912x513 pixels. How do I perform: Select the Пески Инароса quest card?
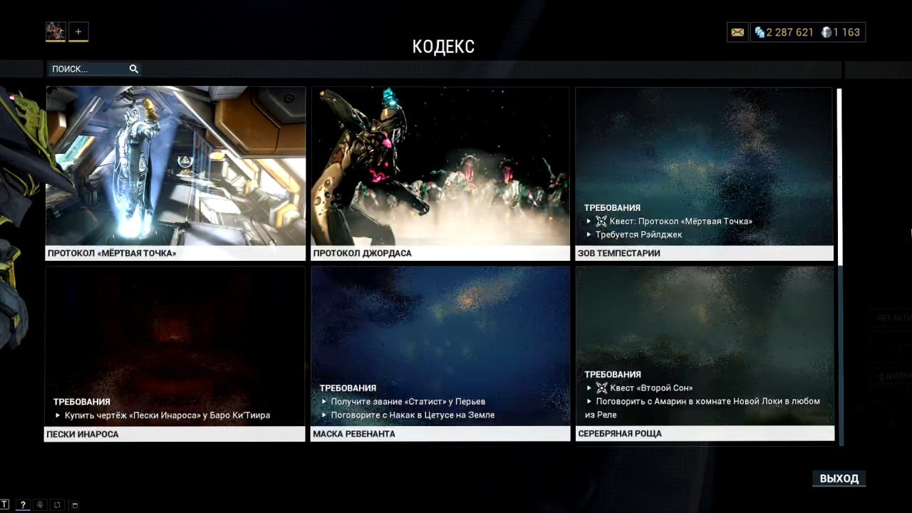[175, 354]
